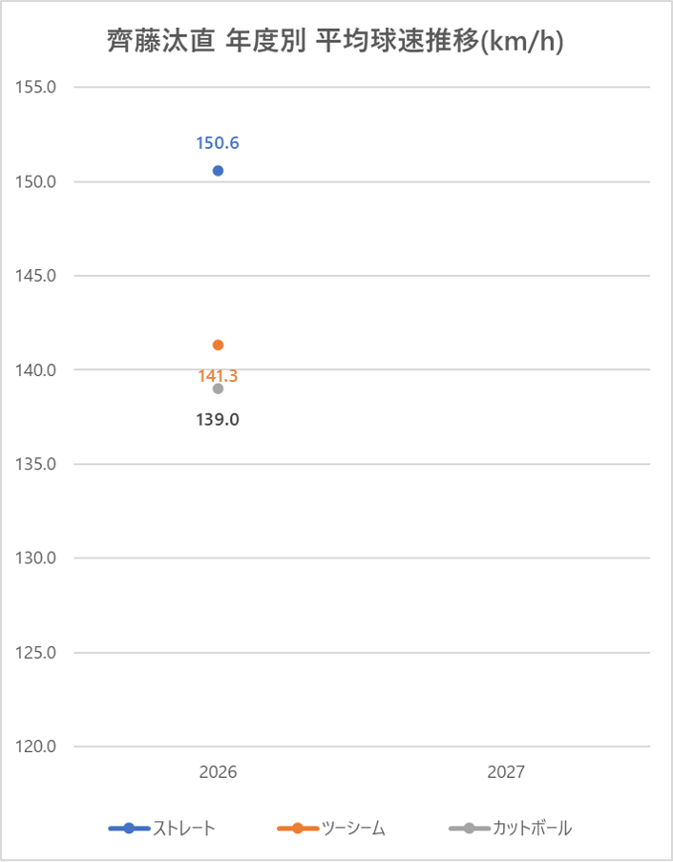
Task: Select the orange ツーシーム data point
Action: [218, 345]
